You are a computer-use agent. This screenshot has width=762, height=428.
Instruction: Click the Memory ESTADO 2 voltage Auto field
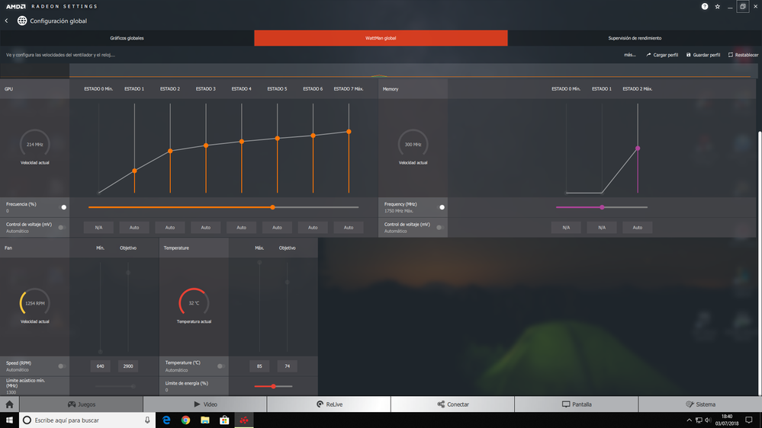click(637, 227)
